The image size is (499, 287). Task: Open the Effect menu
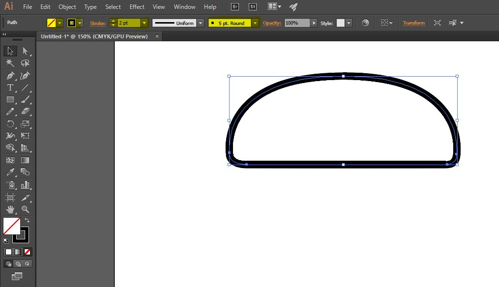[x=137, y=7]
